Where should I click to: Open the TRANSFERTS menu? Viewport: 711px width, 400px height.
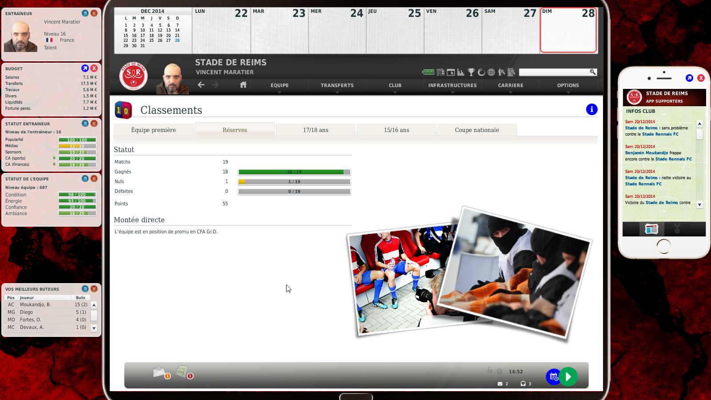coord(337,85)
